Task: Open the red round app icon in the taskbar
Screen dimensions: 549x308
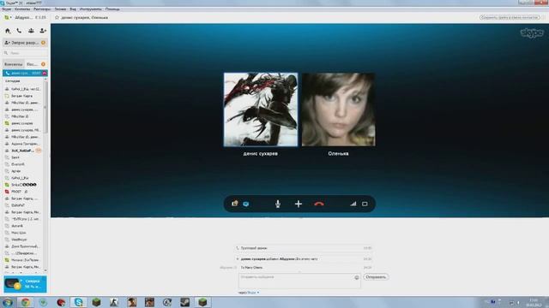Action: point(61,302)
